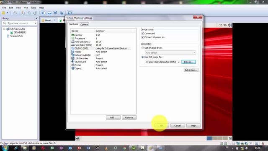Select the USB Controller device row
The image size is (268, 151).
click(x=101, y=58)
